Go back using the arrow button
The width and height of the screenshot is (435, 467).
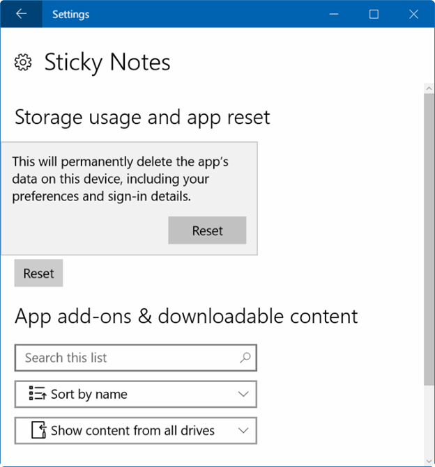click(x=21, y=14)
